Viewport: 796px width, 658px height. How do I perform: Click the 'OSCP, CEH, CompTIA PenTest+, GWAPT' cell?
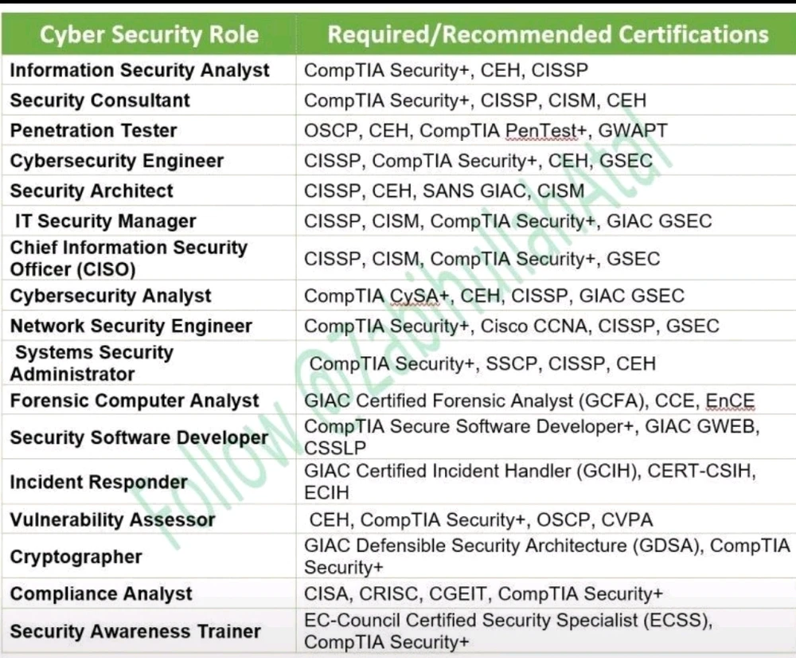pos(546,131)
